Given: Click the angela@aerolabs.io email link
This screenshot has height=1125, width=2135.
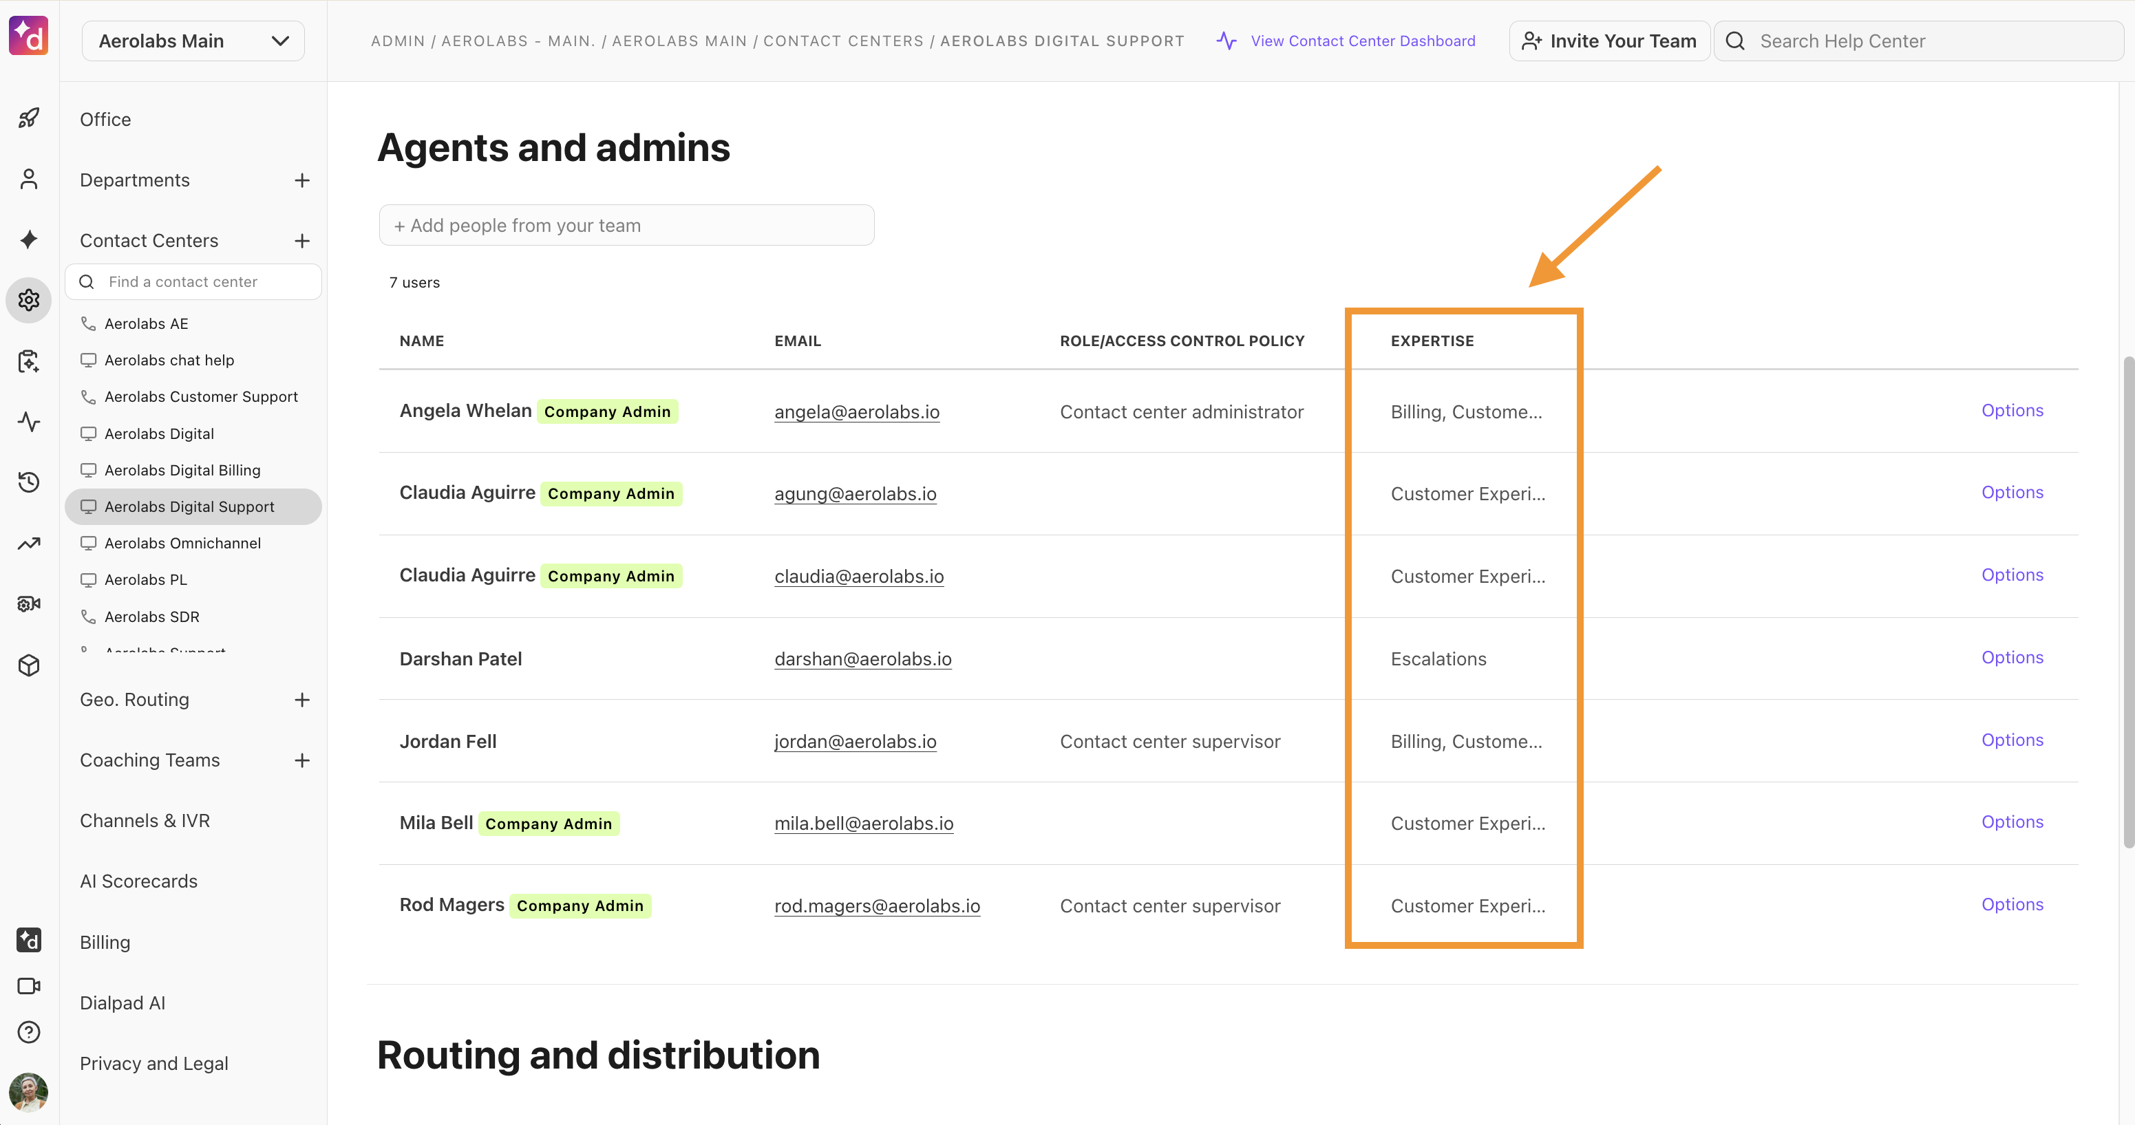Looking at the screenshot, I should [x=857, y=411].
